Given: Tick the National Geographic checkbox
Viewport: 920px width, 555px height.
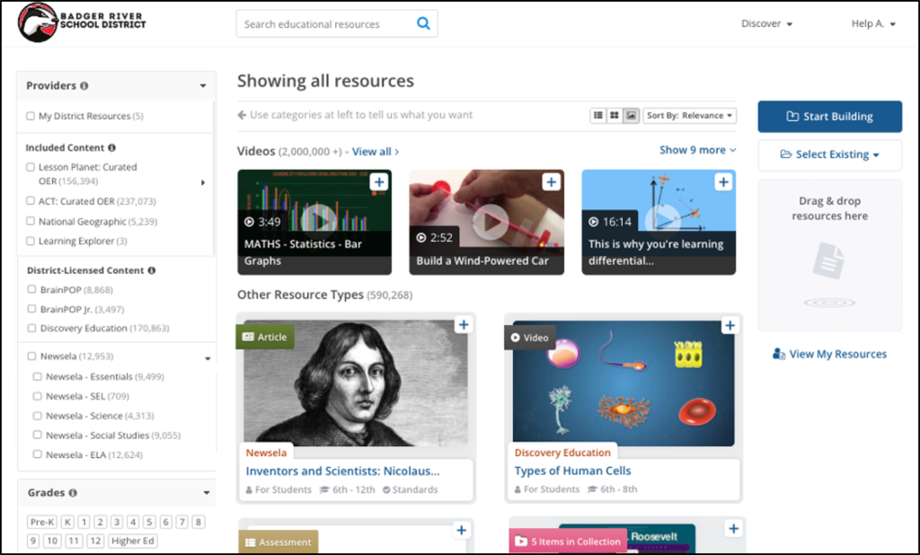Looking at the screenshot, I should pos(31,221).
